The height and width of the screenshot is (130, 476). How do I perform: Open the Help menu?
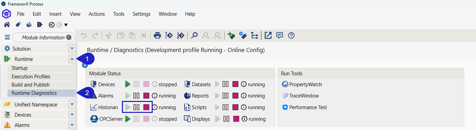pos(190,14)
